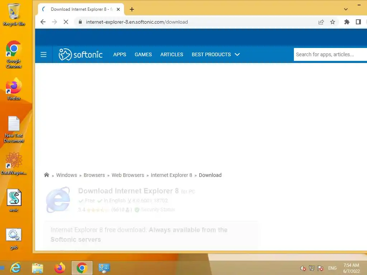Select the gab desktop file icon
The height and width of the screenshot is (275, 367).
coord(14,239)
